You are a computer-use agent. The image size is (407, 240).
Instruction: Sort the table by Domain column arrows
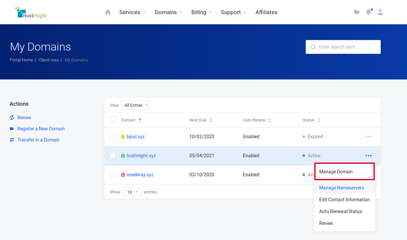(x=140, y=120)
